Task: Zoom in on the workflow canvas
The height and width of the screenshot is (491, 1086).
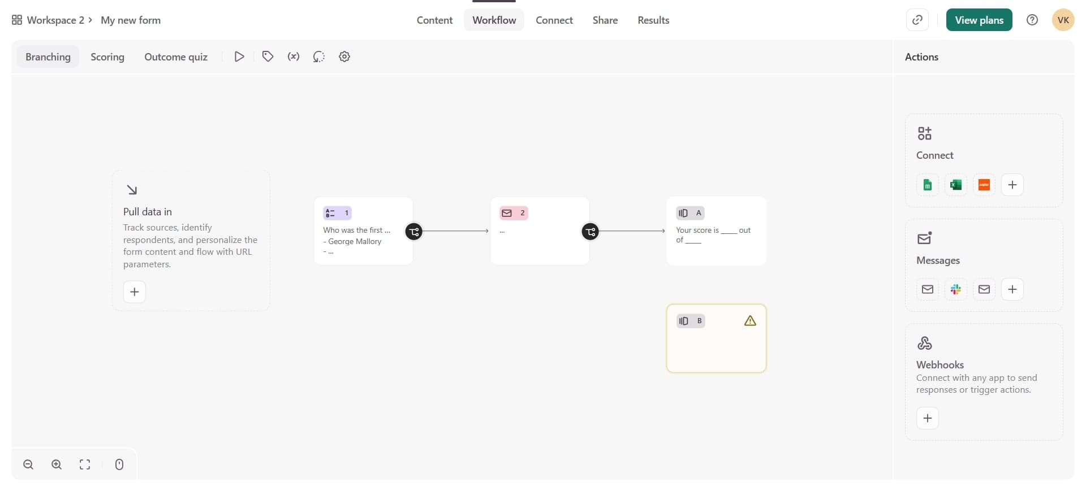Action: point(57,464)
